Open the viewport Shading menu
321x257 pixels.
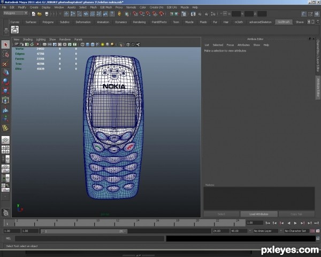(x=28, y=39)
